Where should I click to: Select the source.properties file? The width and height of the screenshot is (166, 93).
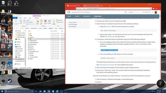(34, 57)
